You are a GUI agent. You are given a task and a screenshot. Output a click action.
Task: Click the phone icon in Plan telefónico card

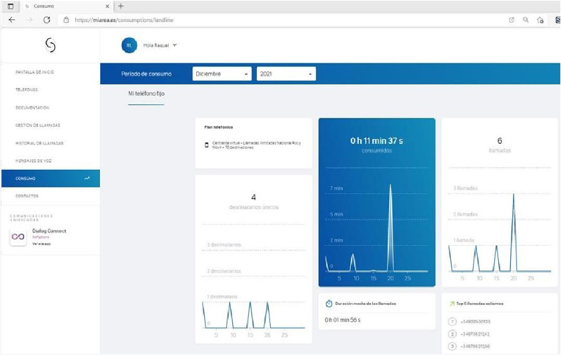[x=207, y=144]
